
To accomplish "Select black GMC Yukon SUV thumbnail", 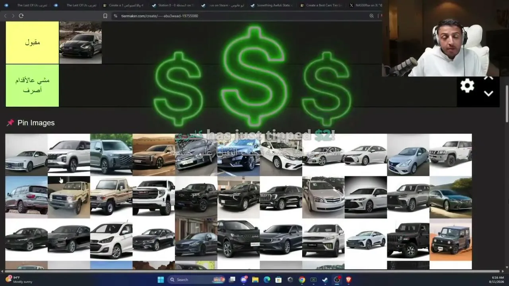I will (x=281, y=197).
